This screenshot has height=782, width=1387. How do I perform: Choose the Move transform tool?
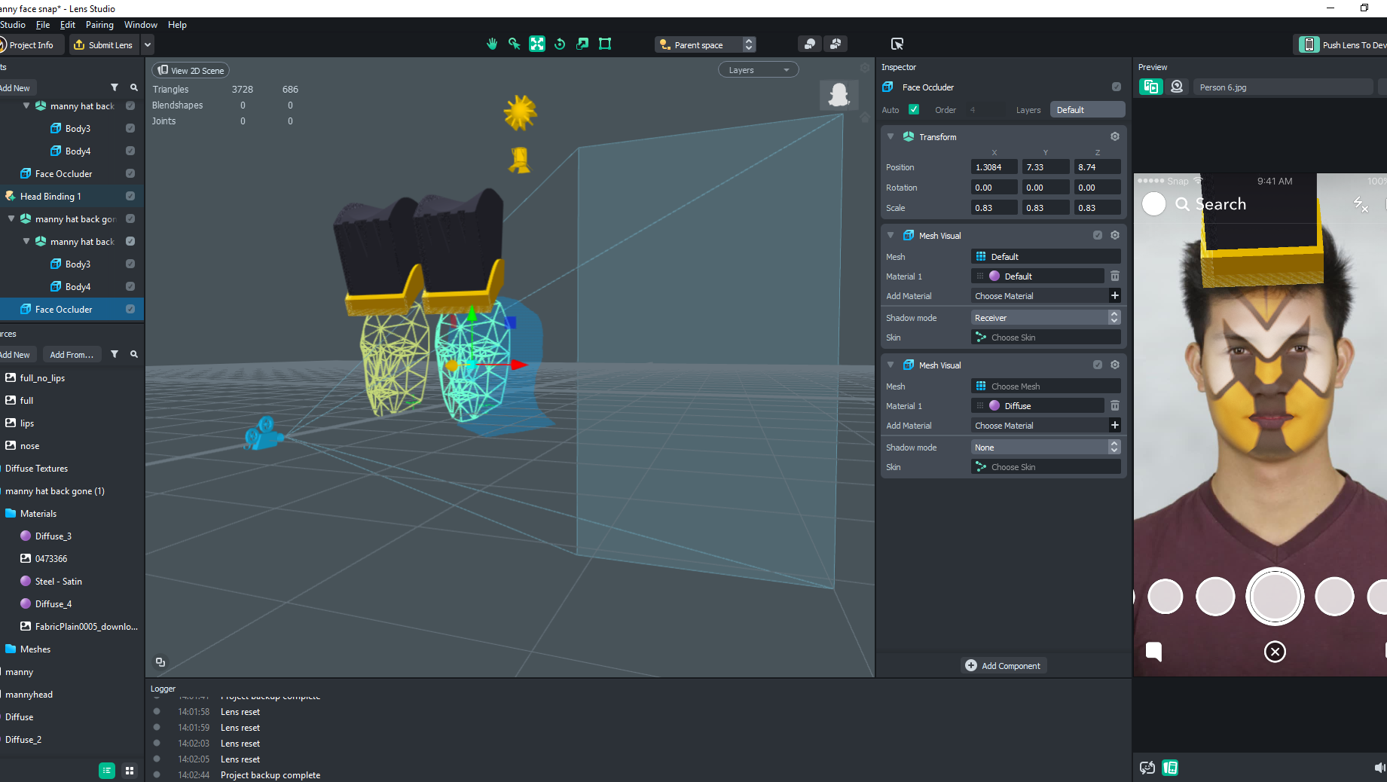click(x=536, y=44)
